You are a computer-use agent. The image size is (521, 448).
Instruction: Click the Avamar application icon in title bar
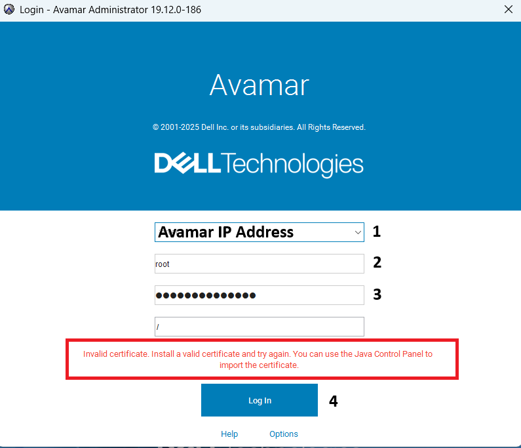click(9, 9)
